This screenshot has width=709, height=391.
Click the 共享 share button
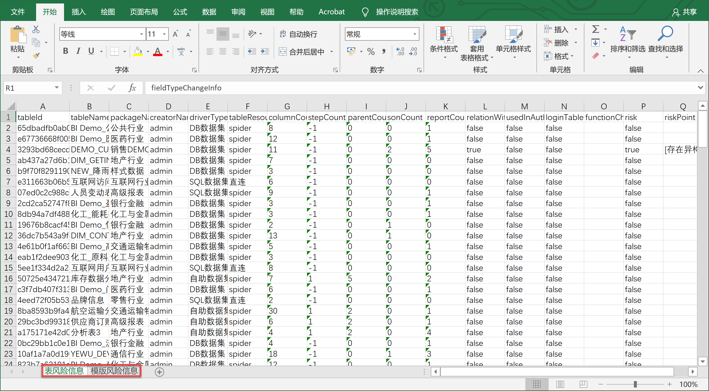coord(685,12)
